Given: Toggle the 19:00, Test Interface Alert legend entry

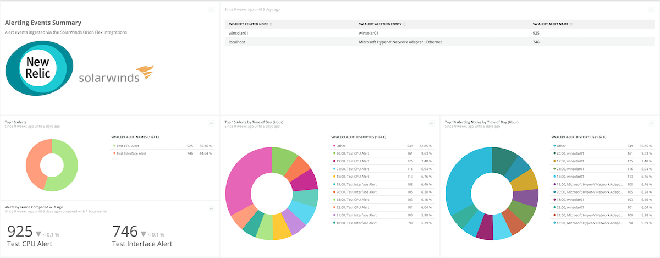Looking at the screenshot, I should [x=383, y=184].
